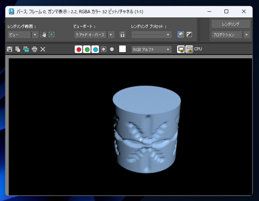Clear the rendered frame with X icon
Screen dimensions: 259x201
click(x=43, y=49)
